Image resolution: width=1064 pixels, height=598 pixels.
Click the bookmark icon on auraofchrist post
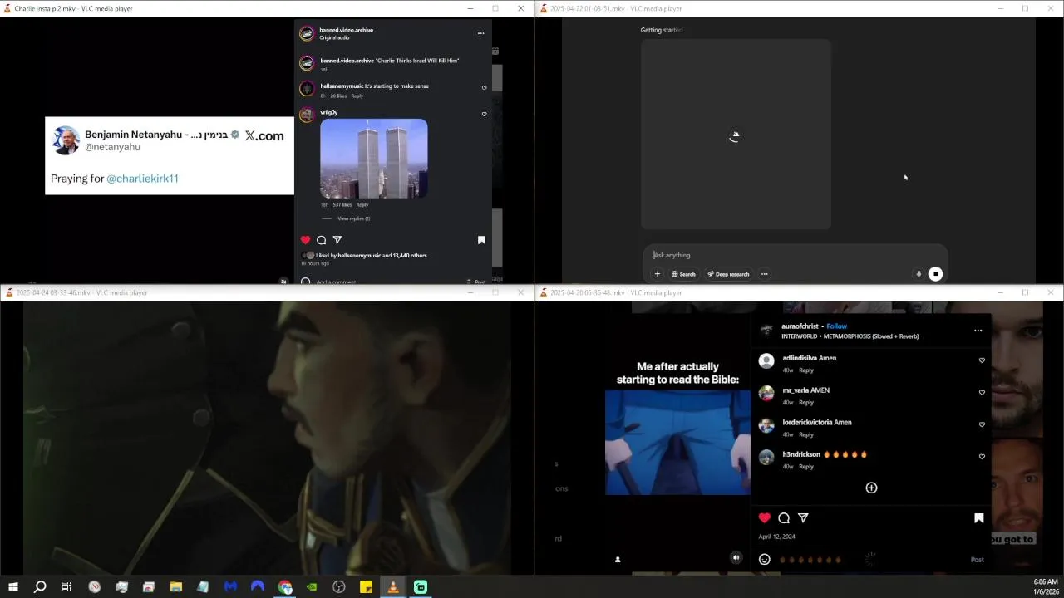[x=978, y=518]
